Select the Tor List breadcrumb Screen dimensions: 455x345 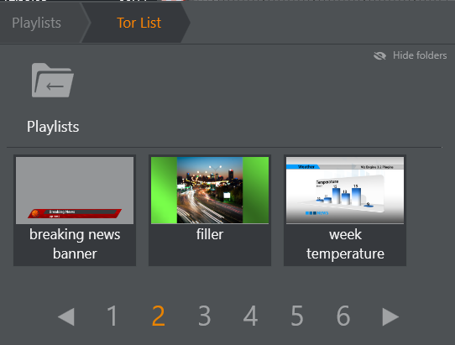click(x=139, y=23)
